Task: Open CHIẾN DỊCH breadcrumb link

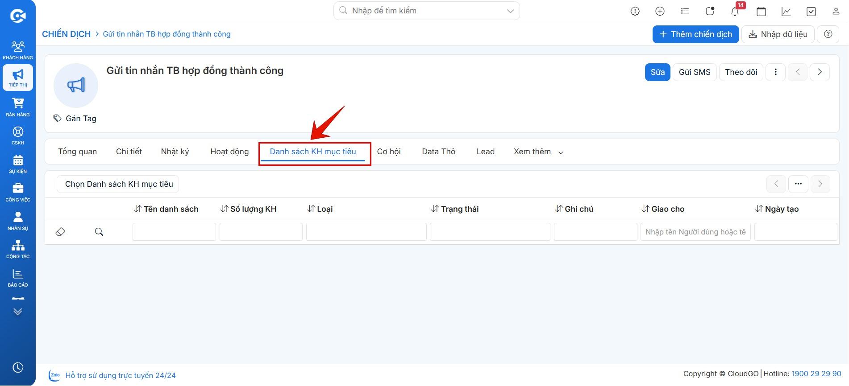Action: click(66, 34)
